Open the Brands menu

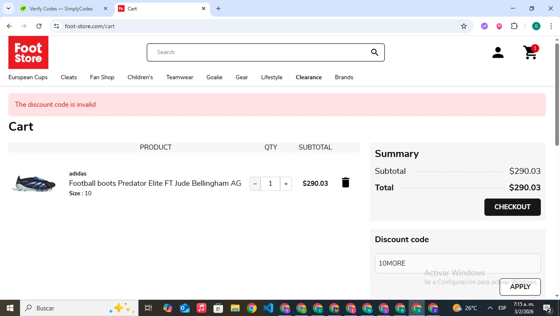pyautogui.click(x=344, y=77)
